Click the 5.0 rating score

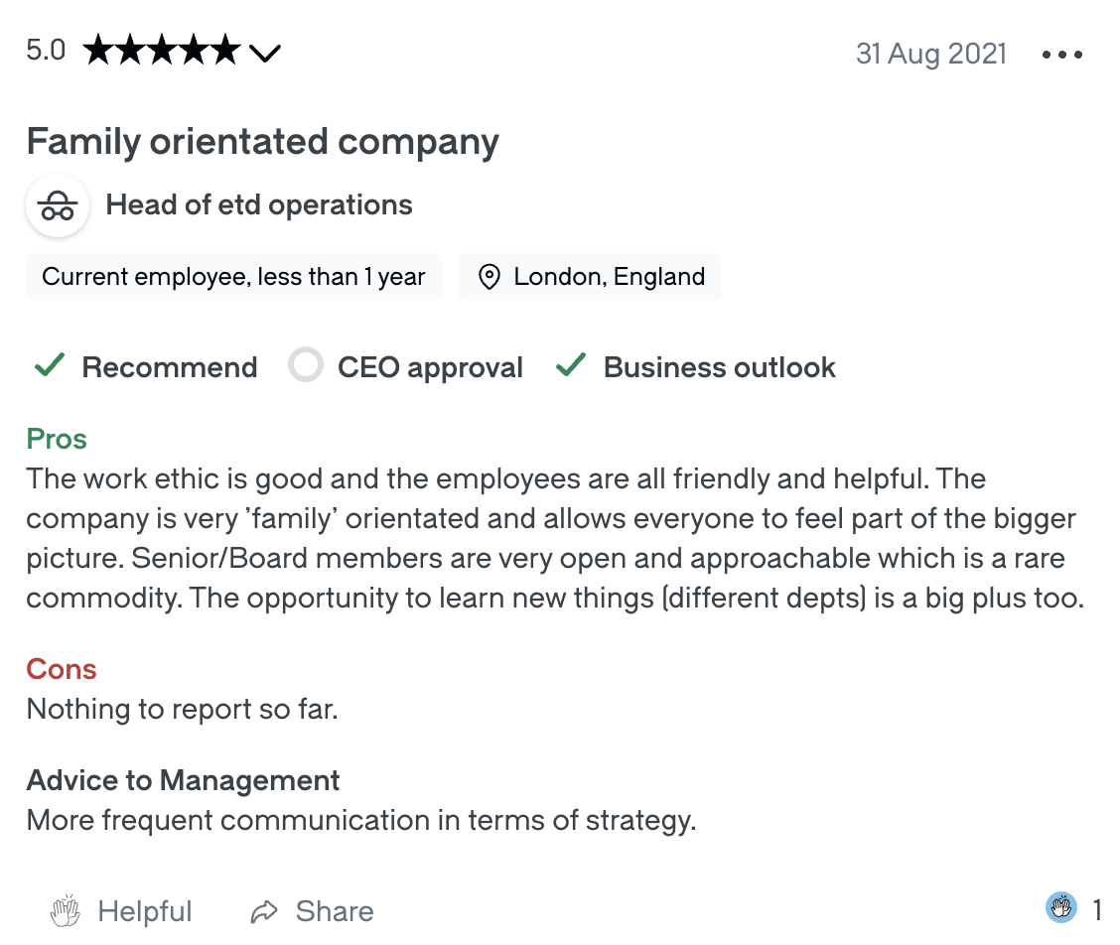pos(46,51)
